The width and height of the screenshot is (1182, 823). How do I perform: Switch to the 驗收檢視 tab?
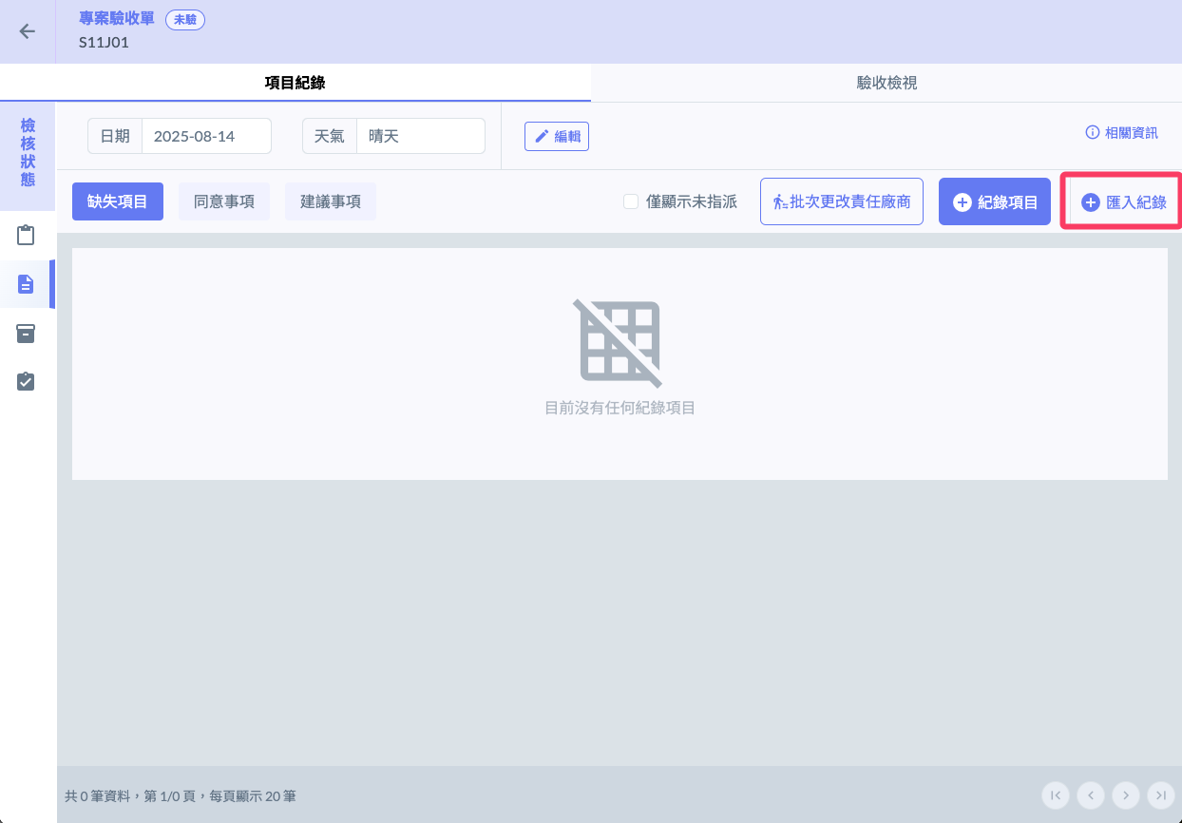pos(886,83)
